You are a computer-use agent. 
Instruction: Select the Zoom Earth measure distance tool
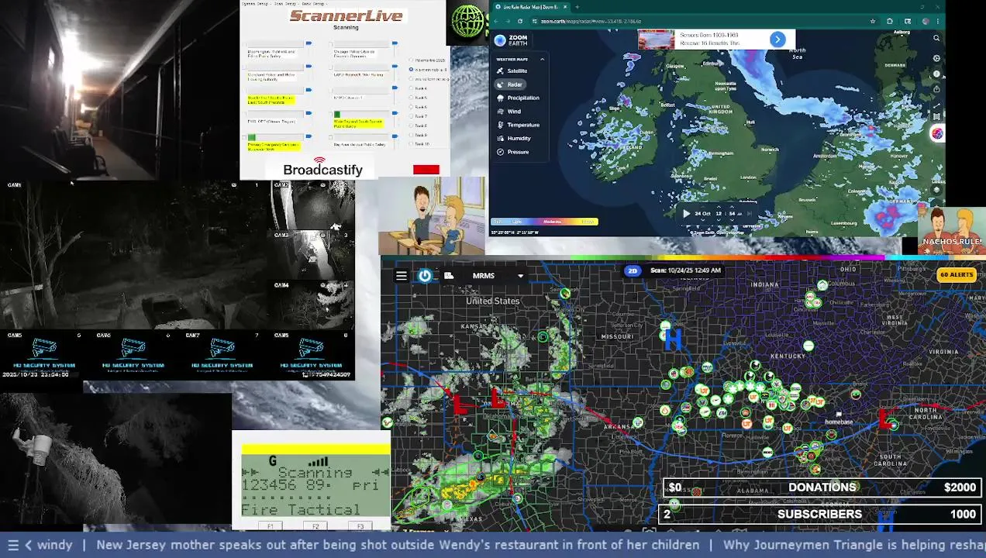936,105
